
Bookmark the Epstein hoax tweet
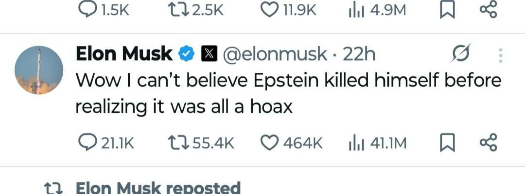tap(447, 143)
